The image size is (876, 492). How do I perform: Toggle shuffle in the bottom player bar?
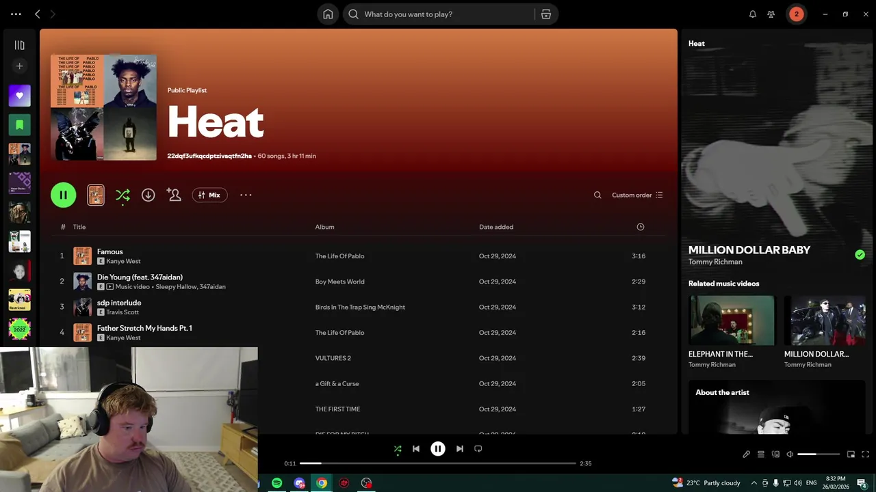tap(398, 449)
